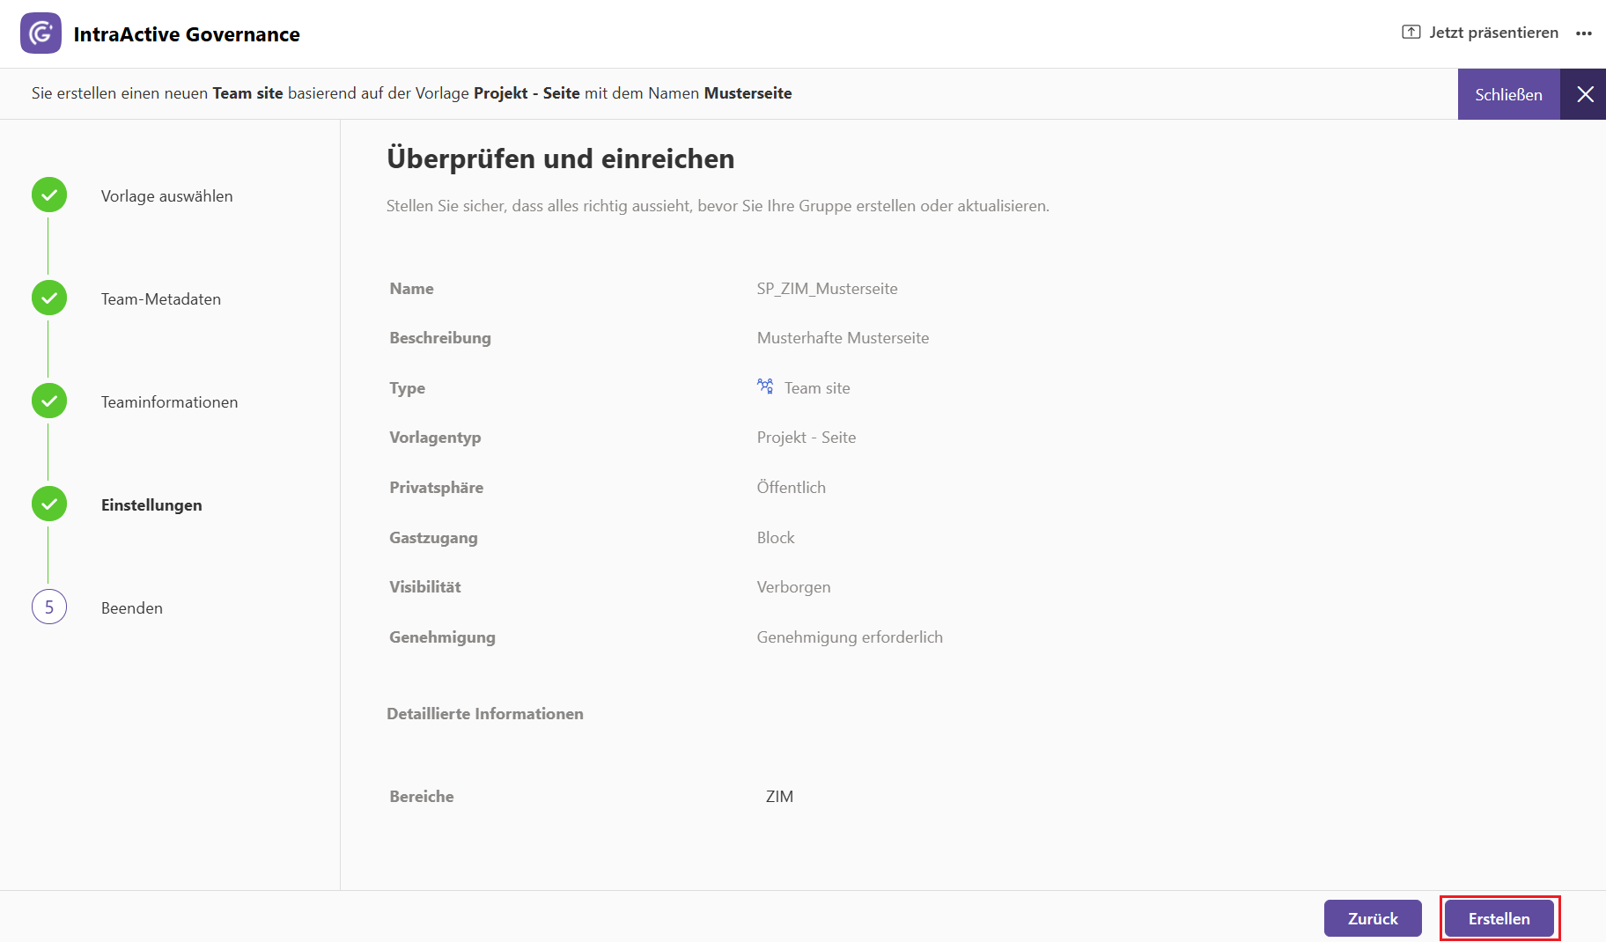The height and width of the screenshot is (942, 1606).
Task: Click the Beschreibung field label
Action: (440, 338)
